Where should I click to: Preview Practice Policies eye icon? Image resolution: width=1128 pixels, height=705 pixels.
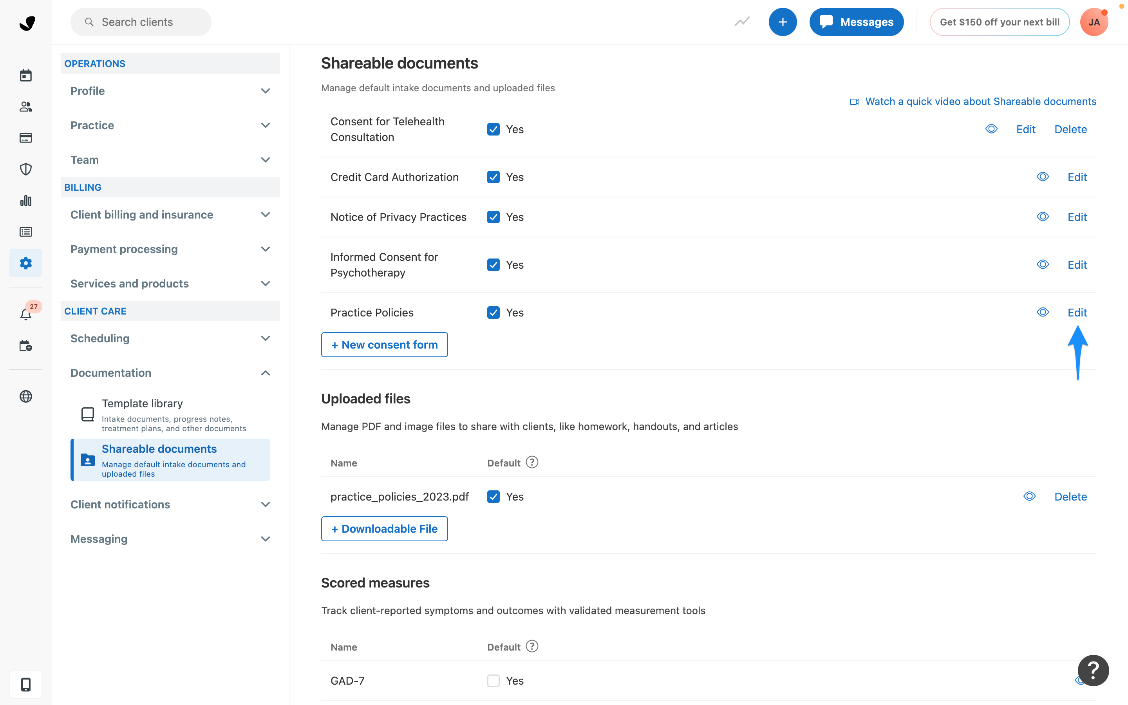pos(1043,313)
